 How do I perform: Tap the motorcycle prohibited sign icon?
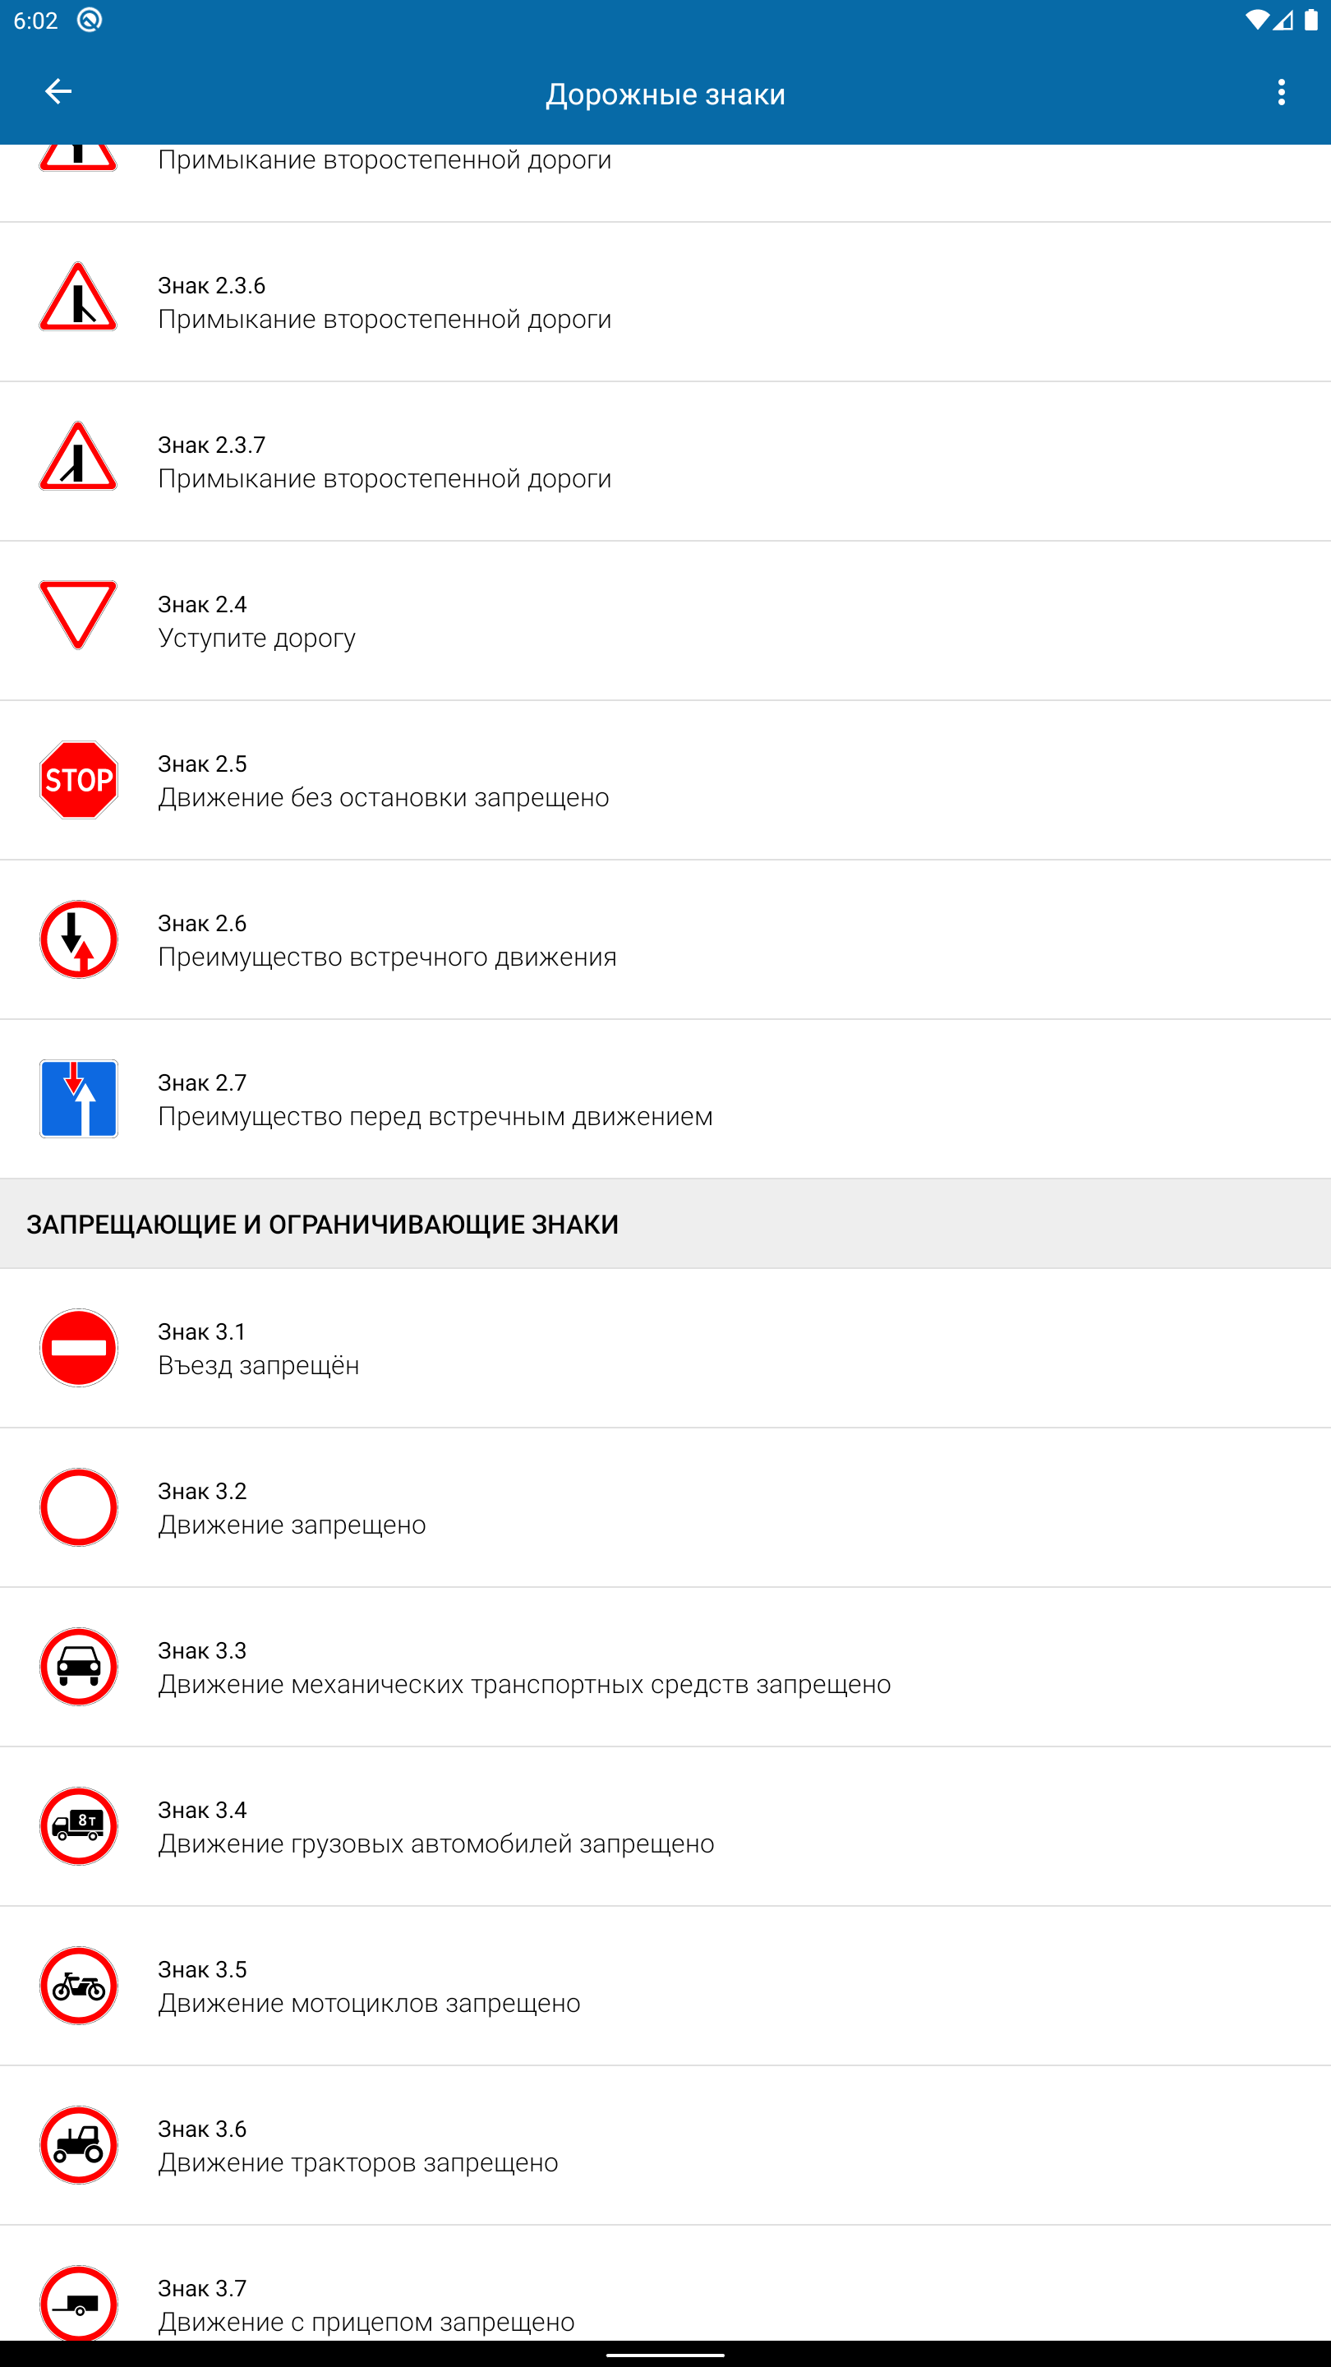pos(79,1986)
